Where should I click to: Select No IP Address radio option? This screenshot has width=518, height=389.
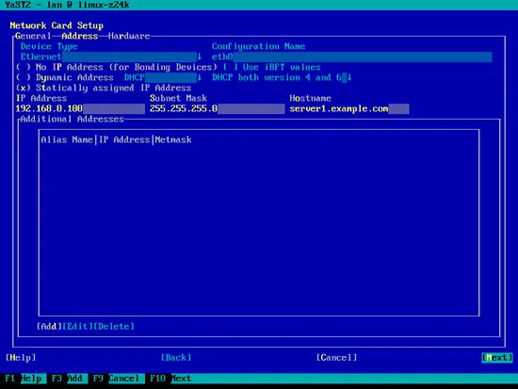coord(116,67)
